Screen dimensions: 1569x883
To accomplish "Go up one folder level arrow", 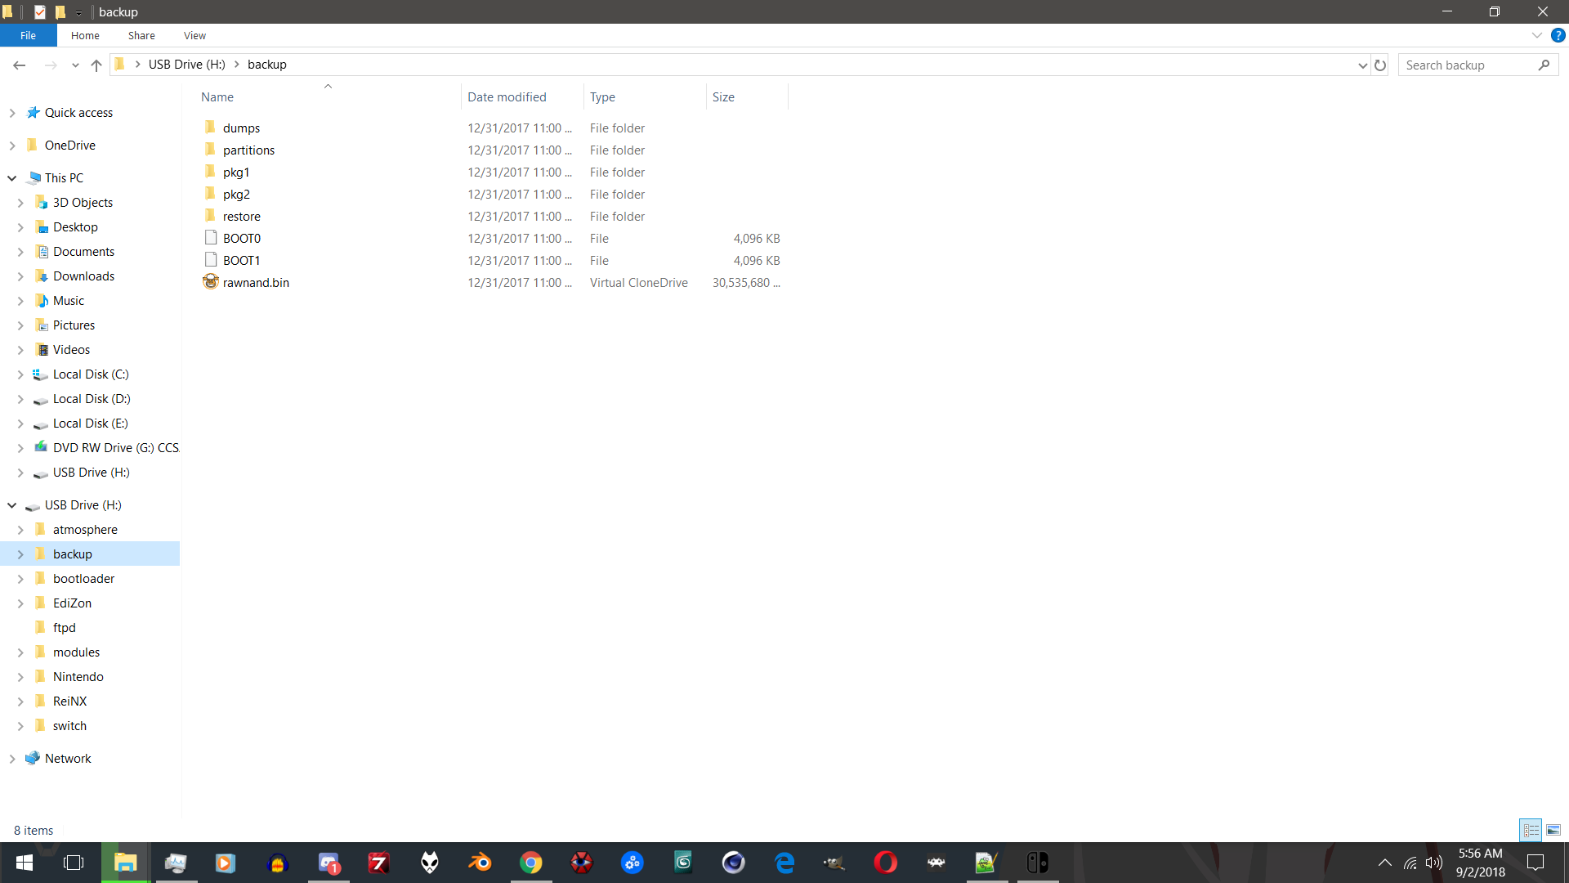I will click(x=96, y=65).
